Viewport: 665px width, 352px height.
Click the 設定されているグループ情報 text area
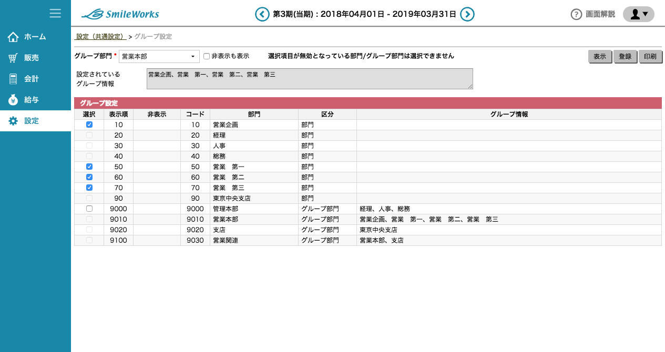click(x=310, y=79)
